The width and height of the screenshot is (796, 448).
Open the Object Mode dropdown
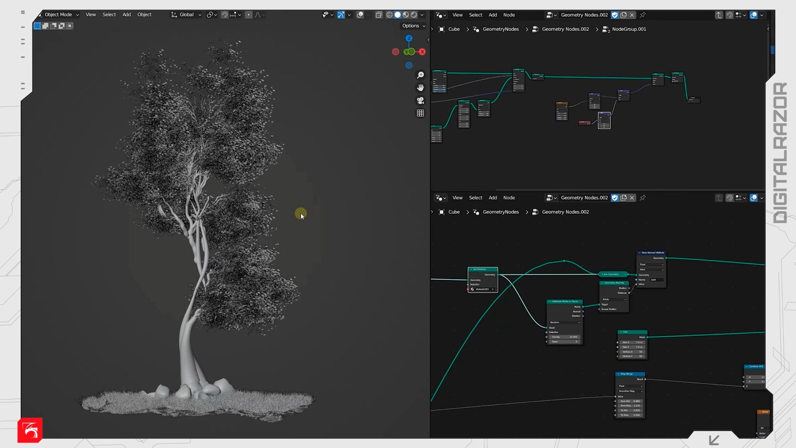[x=58, y=15]
